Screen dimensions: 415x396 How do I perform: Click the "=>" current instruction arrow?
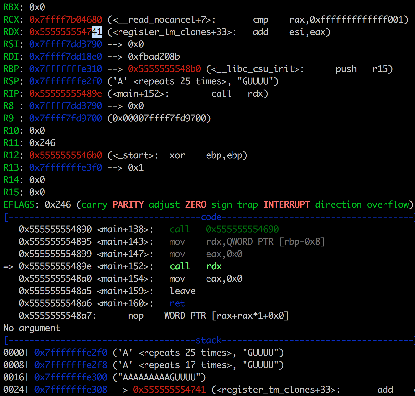(8, 266)
